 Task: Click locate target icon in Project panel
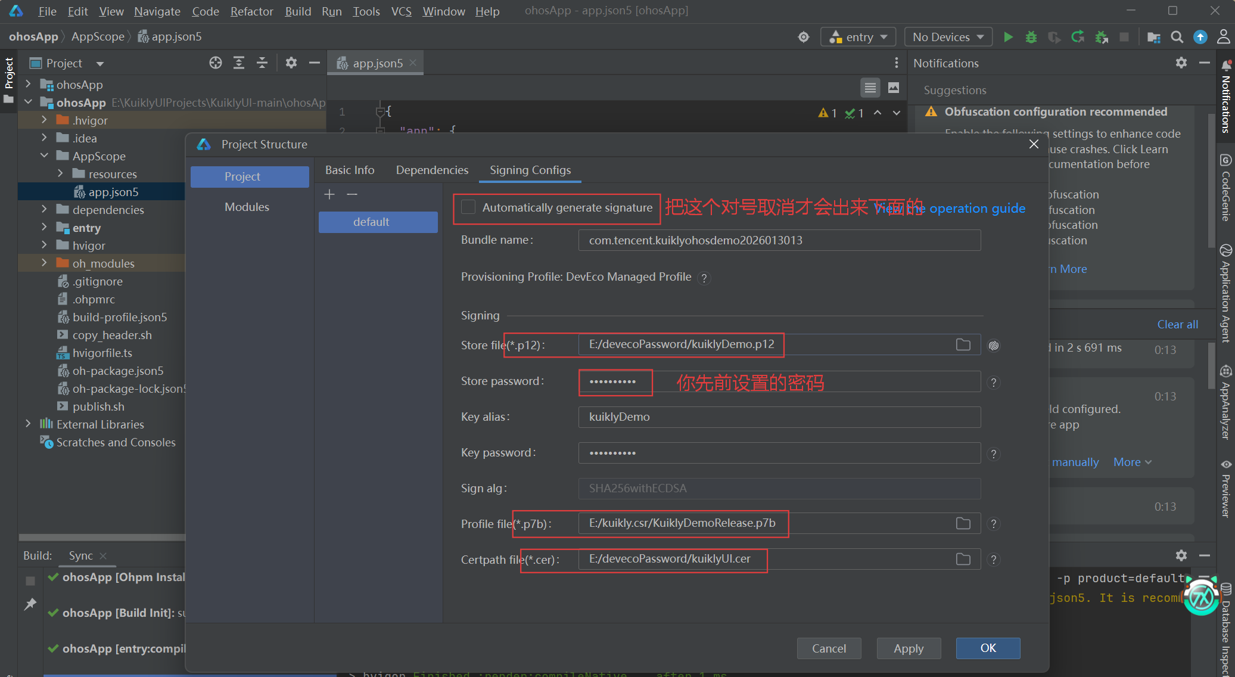pos(216,63)
